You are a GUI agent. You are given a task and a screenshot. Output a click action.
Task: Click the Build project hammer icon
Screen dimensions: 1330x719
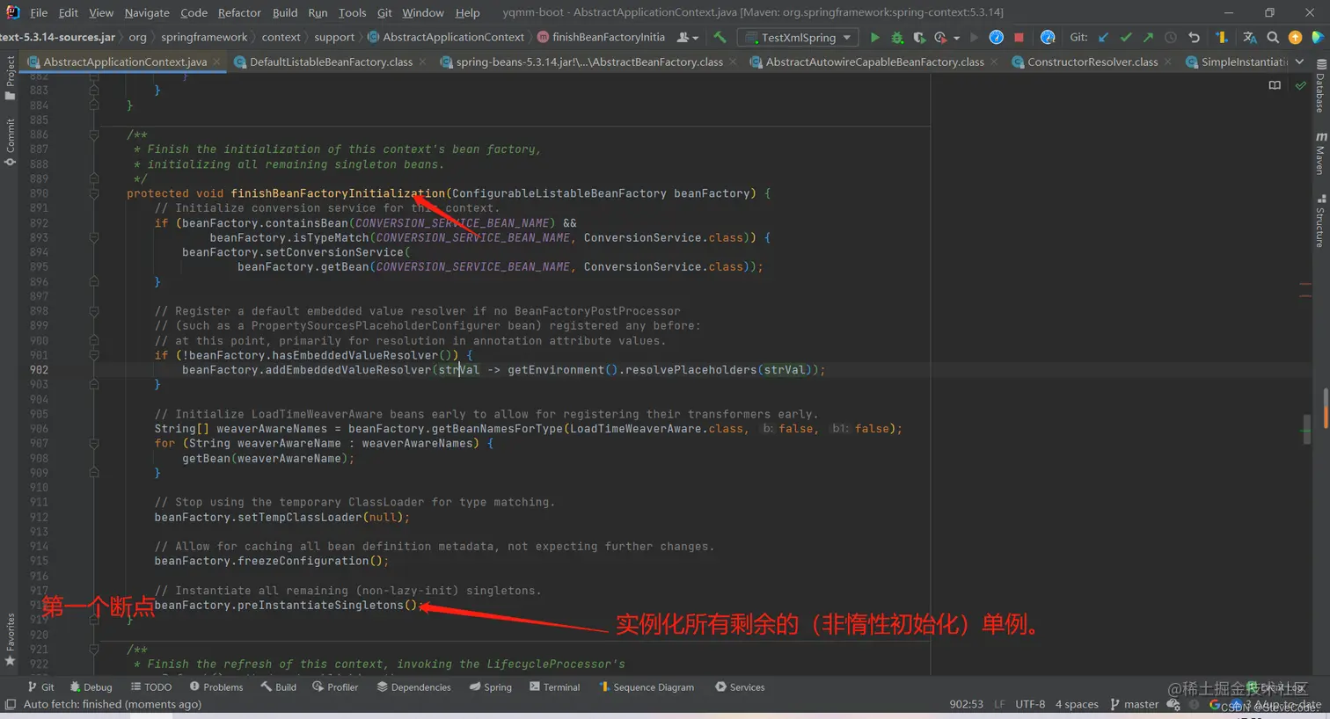[720, 38]
